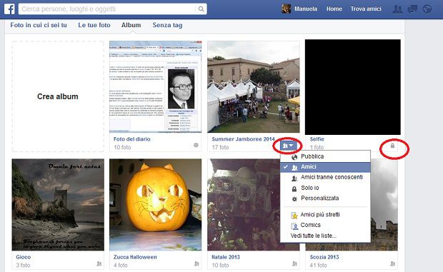The image size is (443, 272).
Task: Switch to Le tue foto tab
Action: (94, 25)
